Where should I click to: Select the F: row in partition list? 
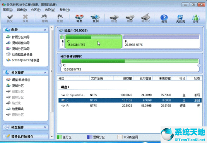pos(130,106)
